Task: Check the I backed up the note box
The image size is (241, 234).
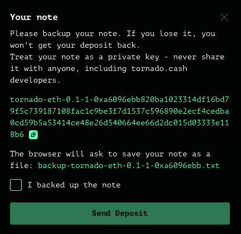Action: point(16,185)
